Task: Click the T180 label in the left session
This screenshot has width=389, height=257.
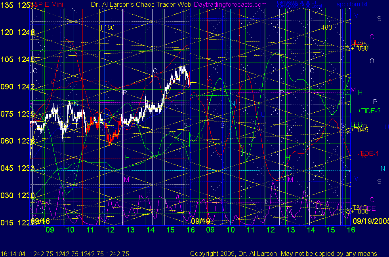Action: pyautogui.click(x=107, y=27)
